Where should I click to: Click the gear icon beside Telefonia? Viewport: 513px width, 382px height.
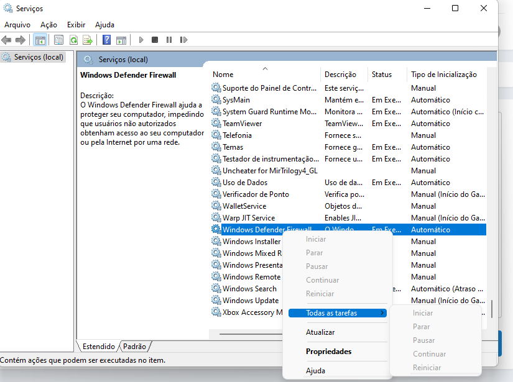click(x=216, y=135)
